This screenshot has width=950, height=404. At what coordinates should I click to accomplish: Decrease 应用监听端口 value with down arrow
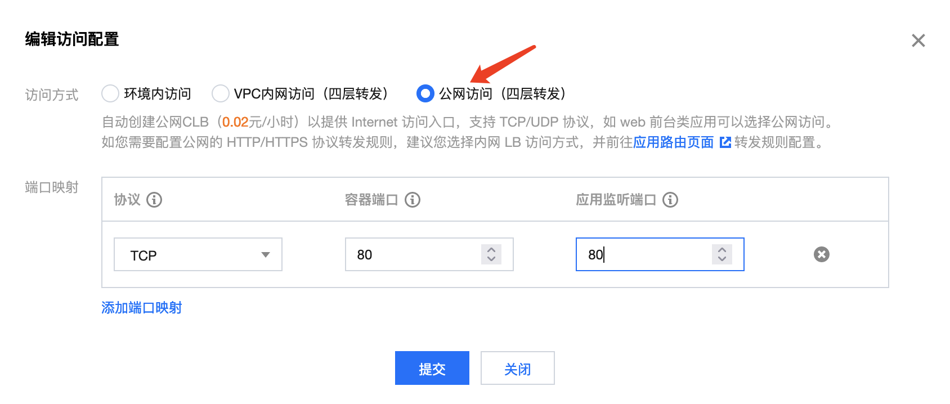(x=722, y=259)
